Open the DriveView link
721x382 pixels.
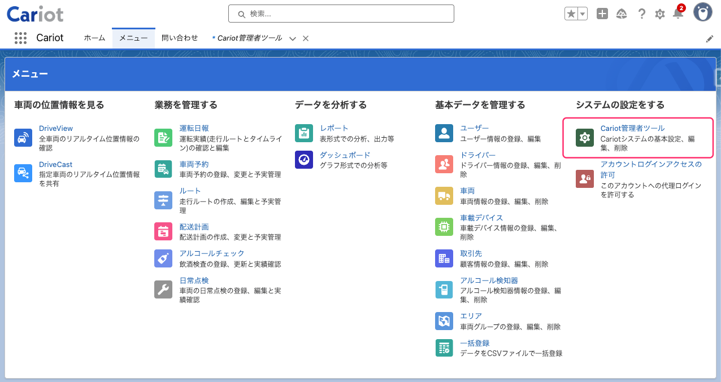pos(56,129)
